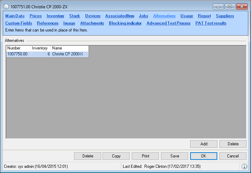Open the Main Data tab
The width and height of the screenshot is (251, 173).
[15, 16]
